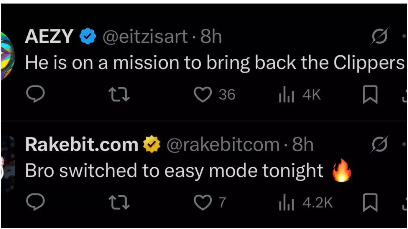Bookmark the Rakebit.com tweet

click(370, 203)
